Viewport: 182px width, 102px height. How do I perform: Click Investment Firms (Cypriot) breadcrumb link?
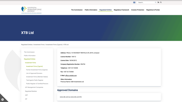click(54, 45)
